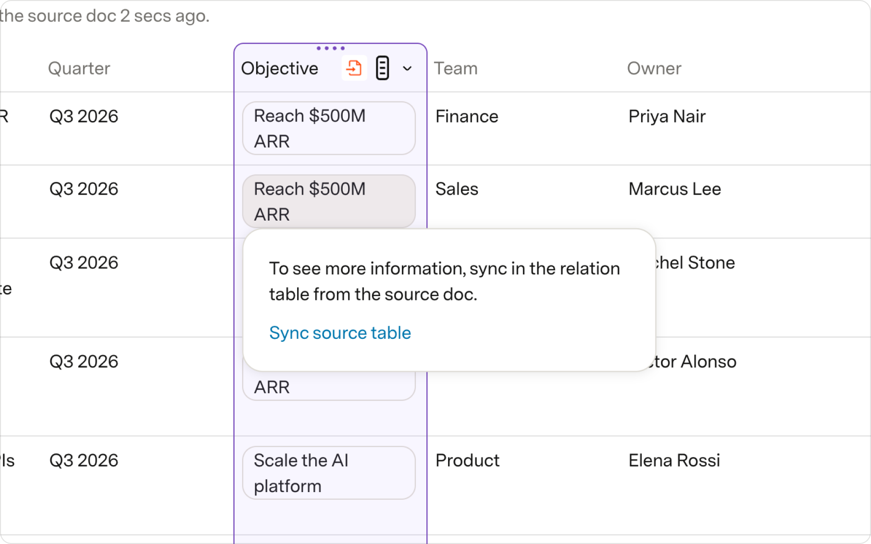Open the Scale the AI platform chip
Image resolution: width=871 pixels, height=544 pixels.
coord(329,473)
